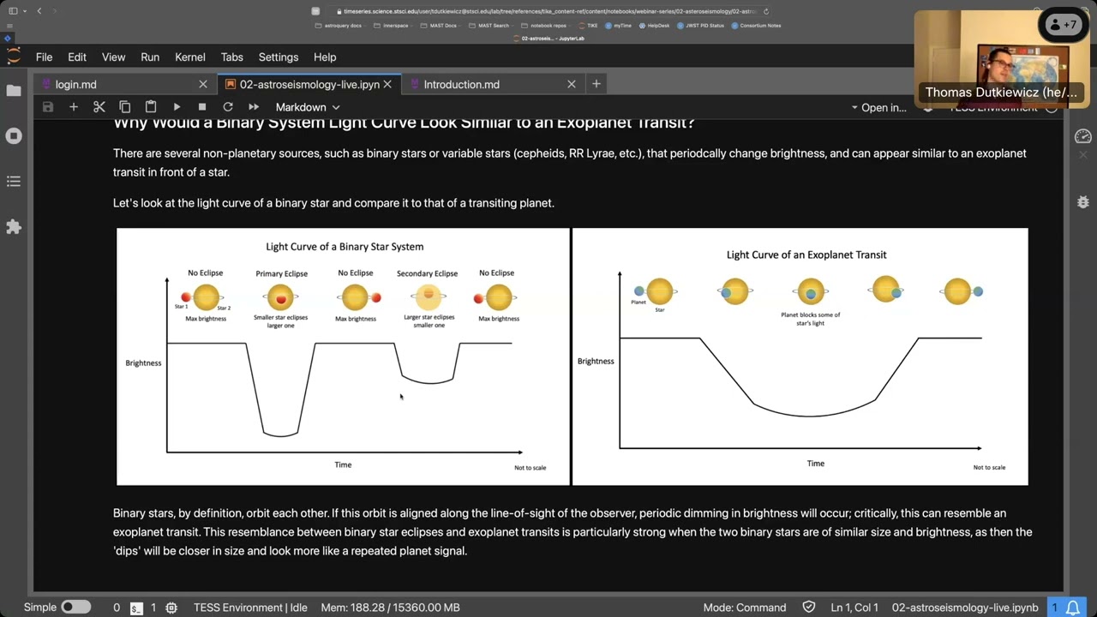Open the View menu
Image resolution: width=1097 pixels, height=617 pixels.
[x=113, y=57]
